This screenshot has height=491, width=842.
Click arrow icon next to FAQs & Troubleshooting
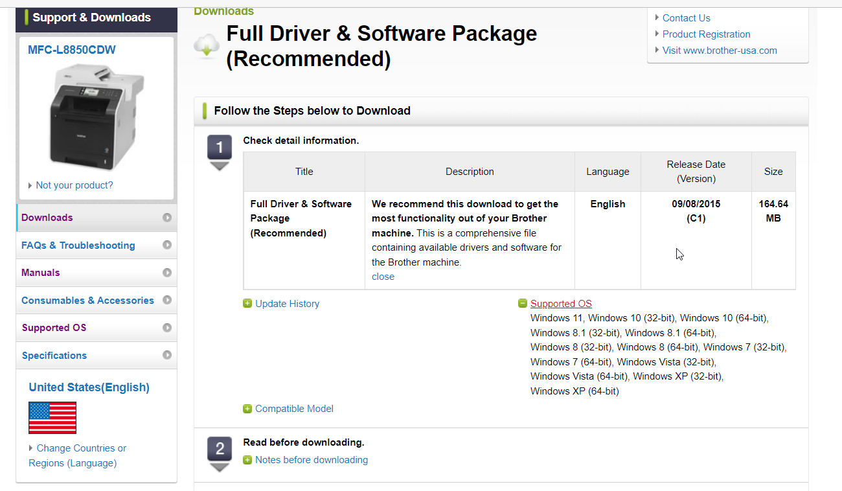[x=167, y=245]
